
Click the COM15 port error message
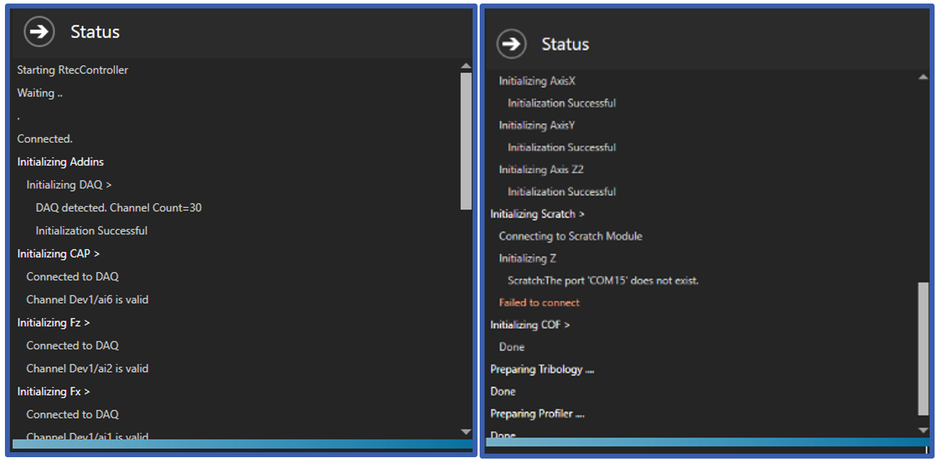pos(604,280)
